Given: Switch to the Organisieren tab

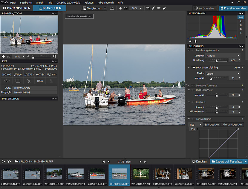Looking at the screenshot, I should click(x=17, y=8).
